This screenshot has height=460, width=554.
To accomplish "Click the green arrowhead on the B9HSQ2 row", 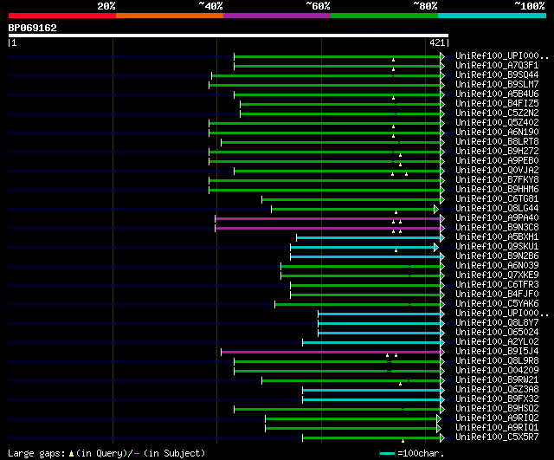I will coord(442,410).
